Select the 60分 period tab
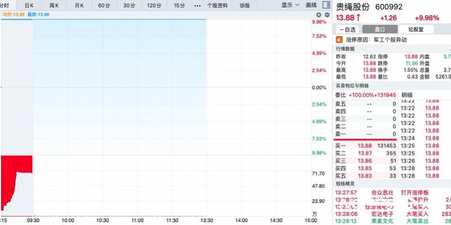 tap(104, 6)
